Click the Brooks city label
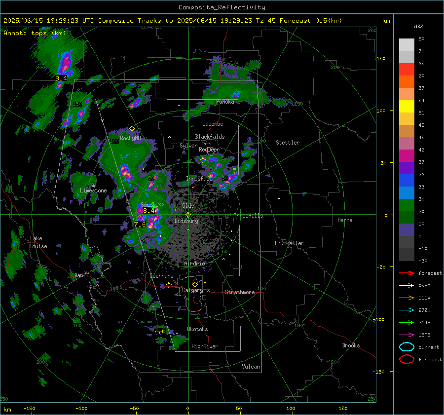Screen dimensions: 444x415 (x=351, y=345)
